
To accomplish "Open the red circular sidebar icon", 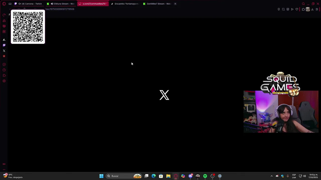I will pyautogui.click(x=4, y=56).
